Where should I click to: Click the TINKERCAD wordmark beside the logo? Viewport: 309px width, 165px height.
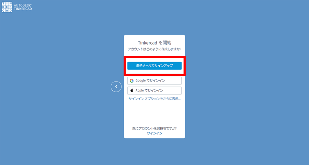coord(23,9)
